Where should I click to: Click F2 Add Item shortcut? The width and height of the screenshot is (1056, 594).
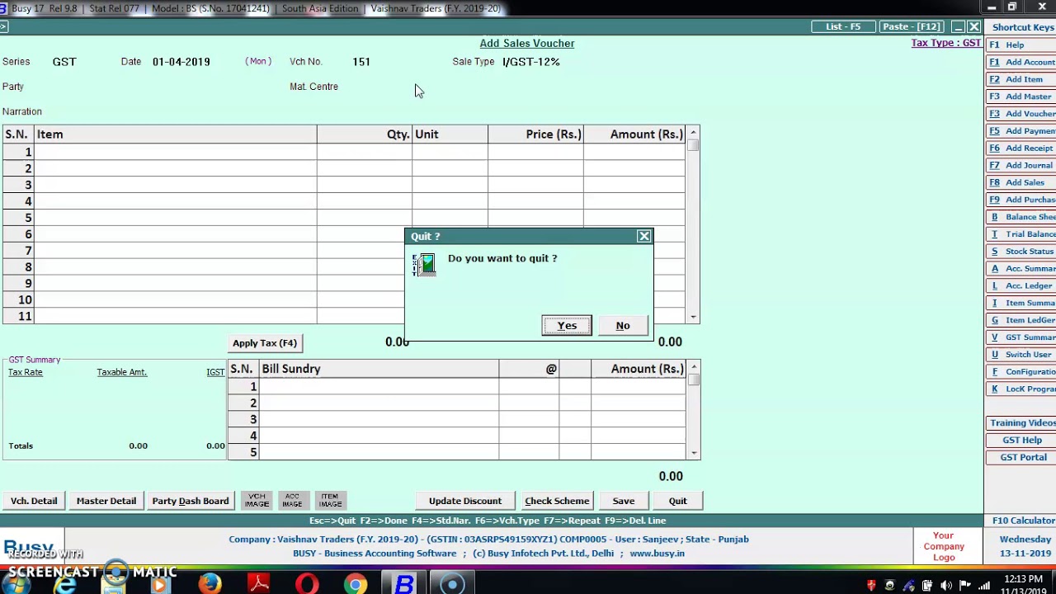(x=1021, y=79)
